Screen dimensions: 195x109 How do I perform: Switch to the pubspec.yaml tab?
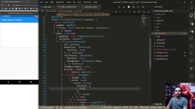coord(91,7)
